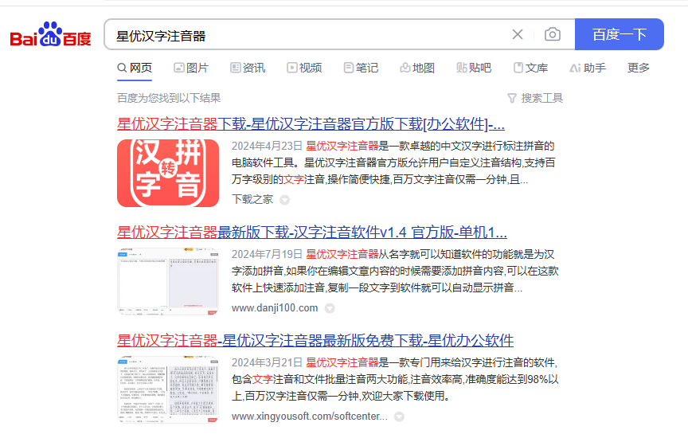Open result link 星优汉字注音器下载-官方版下载[办公软件]
This screenshot has height=438, width=688.
click(x=311, y=124)
